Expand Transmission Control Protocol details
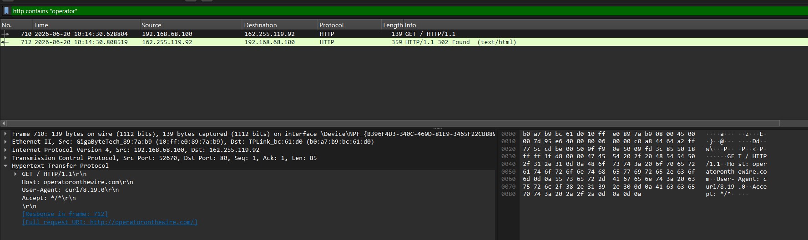This screenshot has height=240, width=808. [x=5, y=158]
